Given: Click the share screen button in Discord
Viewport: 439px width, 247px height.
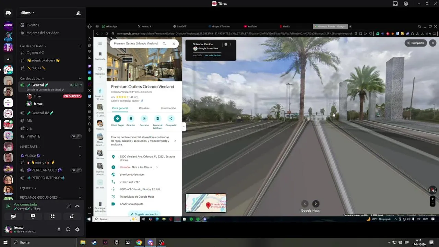Looking at the screenshot, I should pyautogui.click(x=33, y=216).
